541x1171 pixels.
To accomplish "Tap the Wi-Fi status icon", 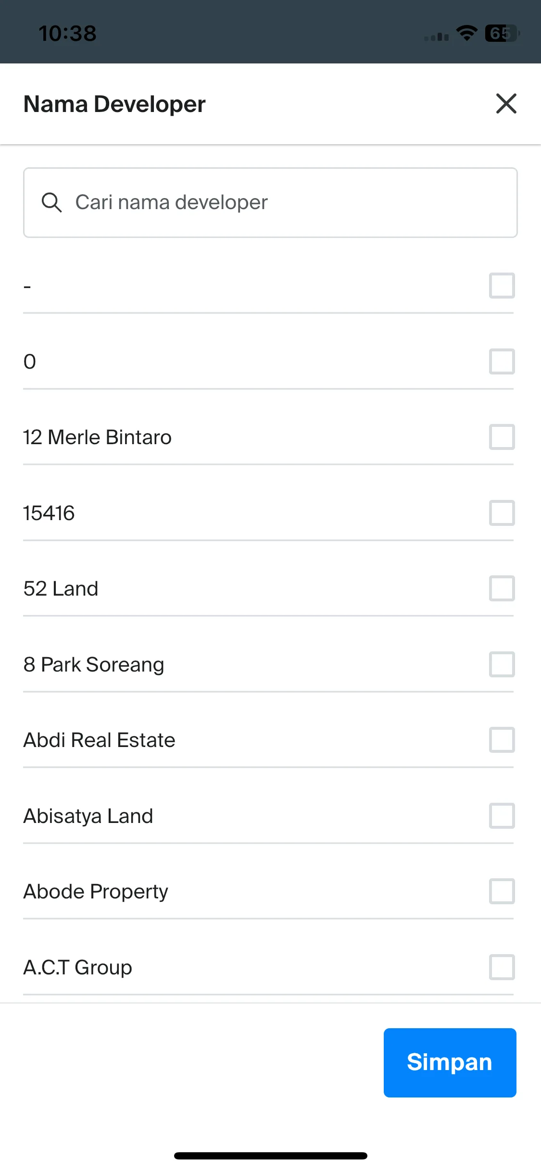I will coord(466,33).
